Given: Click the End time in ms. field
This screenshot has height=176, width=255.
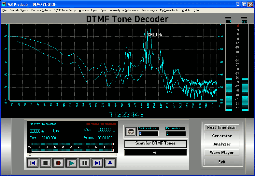Looking at the screenshot, I should [176, 133].
